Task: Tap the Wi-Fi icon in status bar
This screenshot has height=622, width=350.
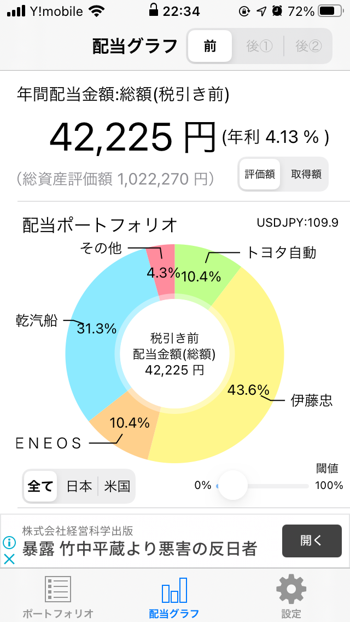Action: tap(95, 11)
